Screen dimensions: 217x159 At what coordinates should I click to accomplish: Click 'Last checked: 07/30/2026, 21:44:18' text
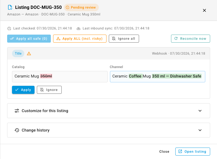[x=43, y=28]
